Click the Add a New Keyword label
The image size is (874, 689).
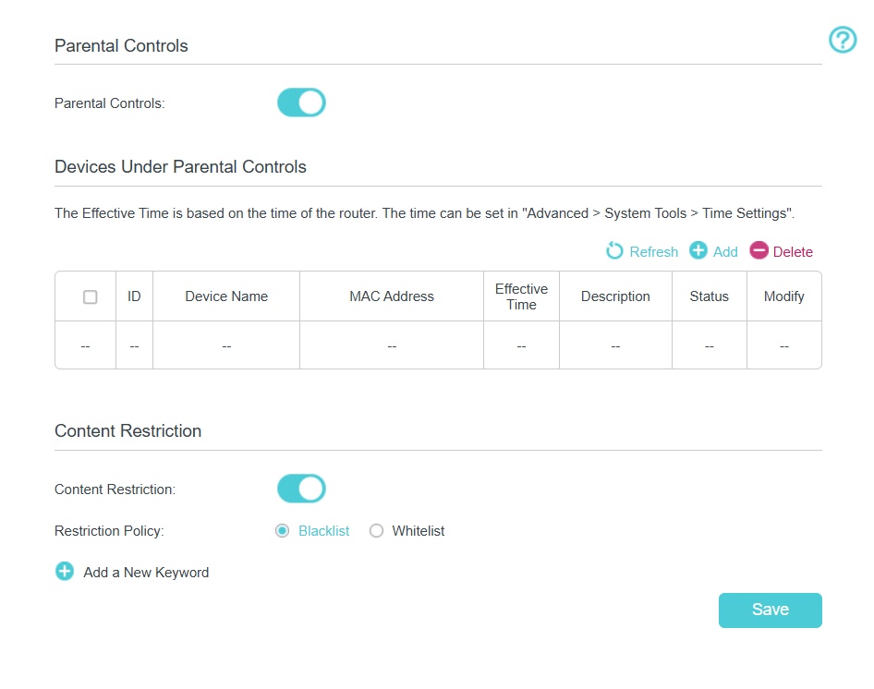click(146, 573)
